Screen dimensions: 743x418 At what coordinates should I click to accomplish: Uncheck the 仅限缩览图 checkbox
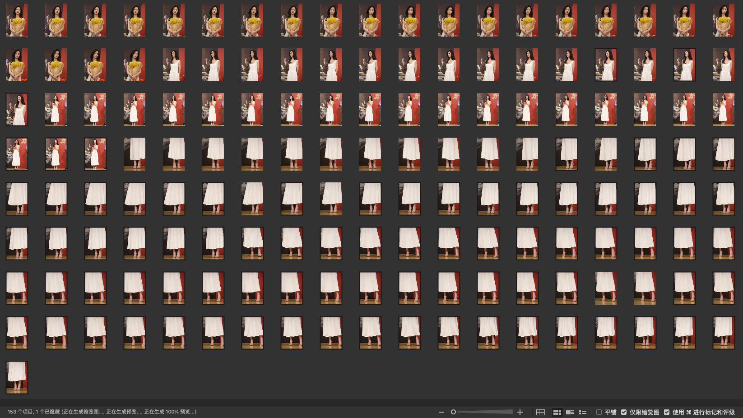tap(624, 412)
